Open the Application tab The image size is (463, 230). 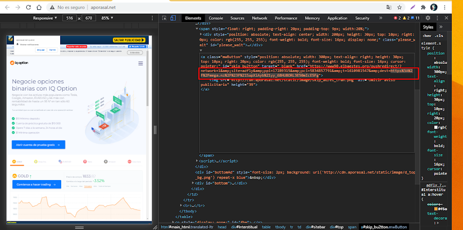337,18
